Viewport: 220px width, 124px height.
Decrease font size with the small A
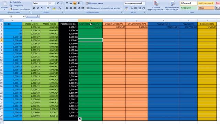point(61,3)
